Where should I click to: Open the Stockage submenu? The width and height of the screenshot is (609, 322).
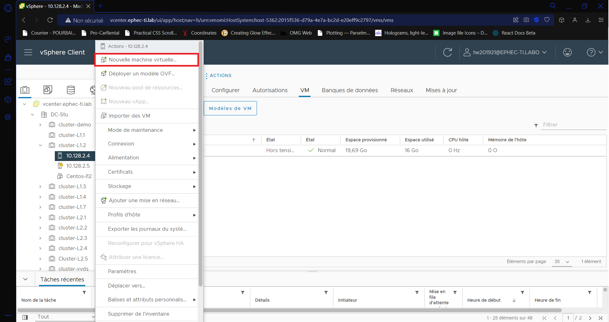pyautogui.click(x=146, y=186)
